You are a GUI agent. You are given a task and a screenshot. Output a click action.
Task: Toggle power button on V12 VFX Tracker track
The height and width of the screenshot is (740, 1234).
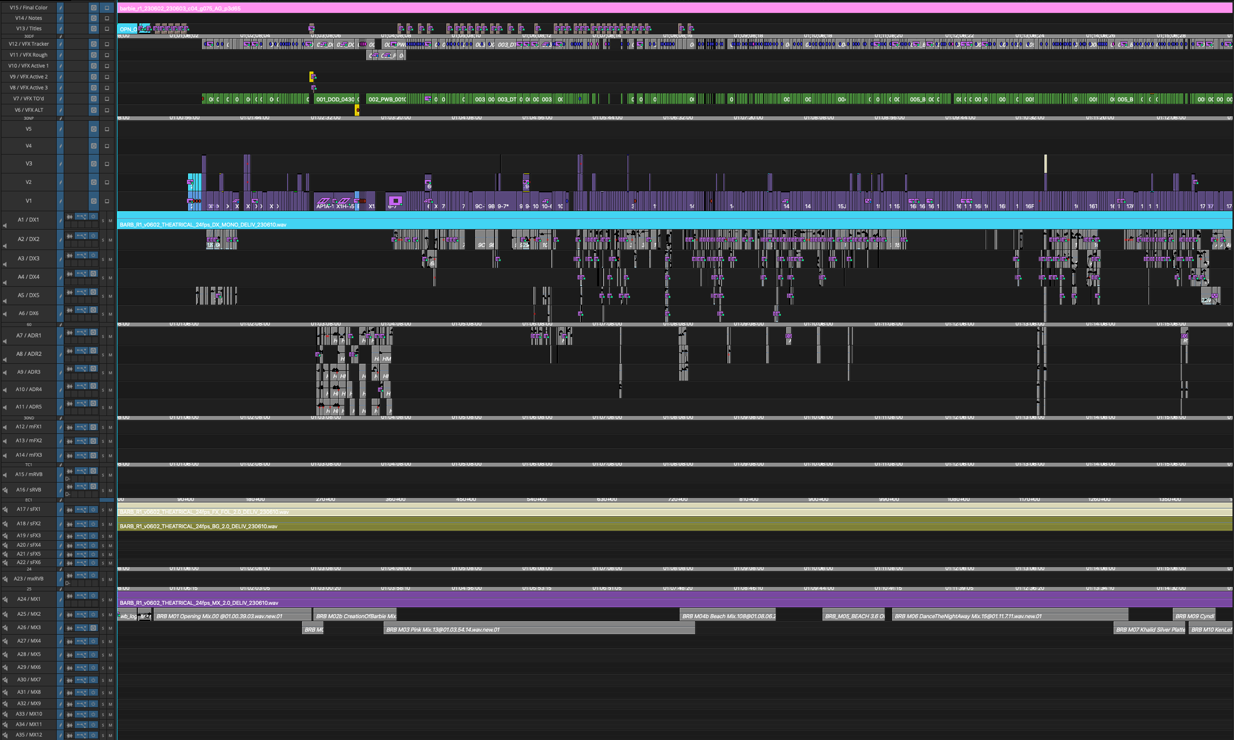[x=94, y=44]
